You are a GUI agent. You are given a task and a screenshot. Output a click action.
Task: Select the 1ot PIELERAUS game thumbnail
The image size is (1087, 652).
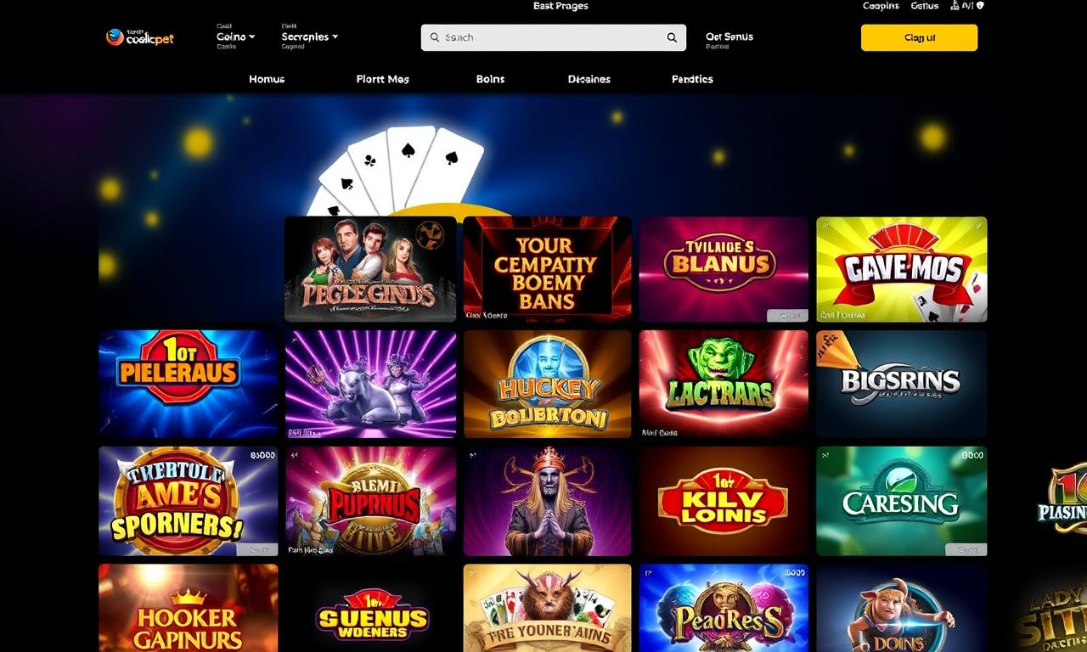pyautogui.click(x=189, y=384)
